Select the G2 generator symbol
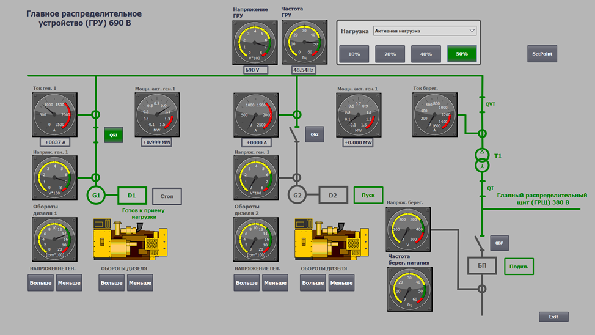The height and width of the screenshot is (335, 595). (x=297, y=195)
